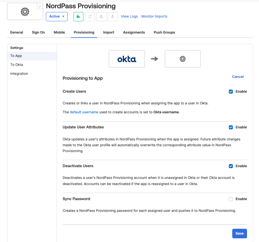Toggle Create Users Enable checkbox
259x242 pixels.
coord(231,91)
